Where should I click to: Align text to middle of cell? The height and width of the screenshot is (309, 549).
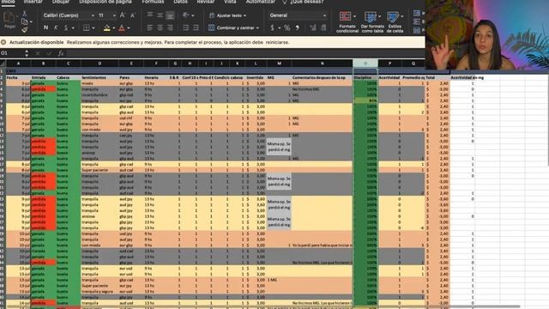pyautogui.click(x=160, y=15)
